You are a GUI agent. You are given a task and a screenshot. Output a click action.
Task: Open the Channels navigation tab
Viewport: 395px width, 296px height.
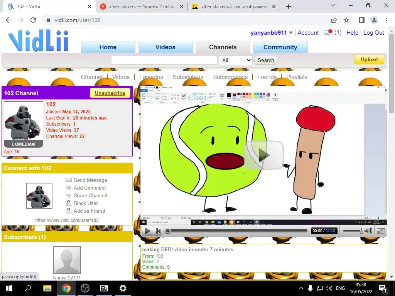pos(223,47)
